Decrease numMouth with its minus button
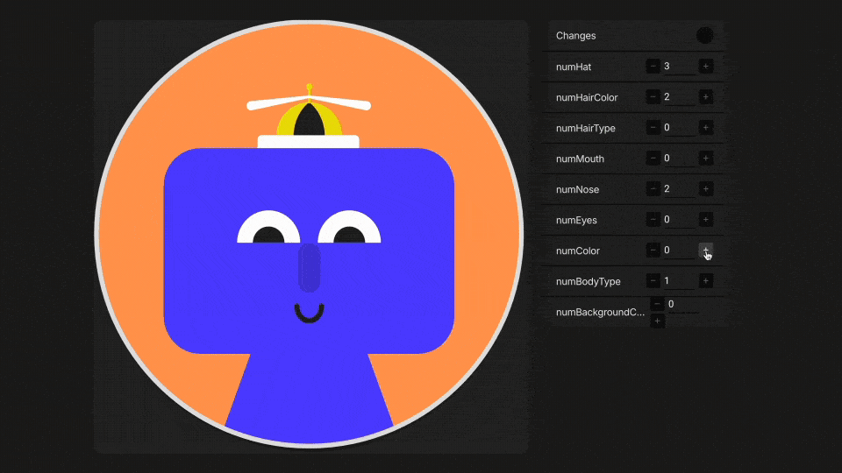Viewport: 842px width, 473px height. click(x=653, y=158)
